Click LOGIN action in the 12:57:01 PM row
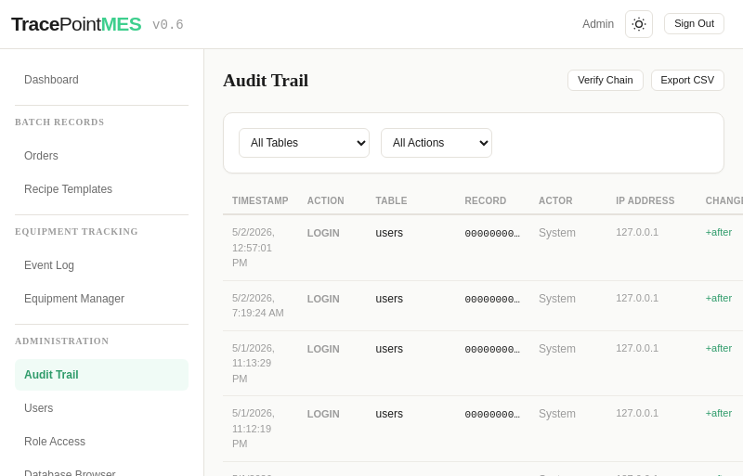 tap(323, 233)
